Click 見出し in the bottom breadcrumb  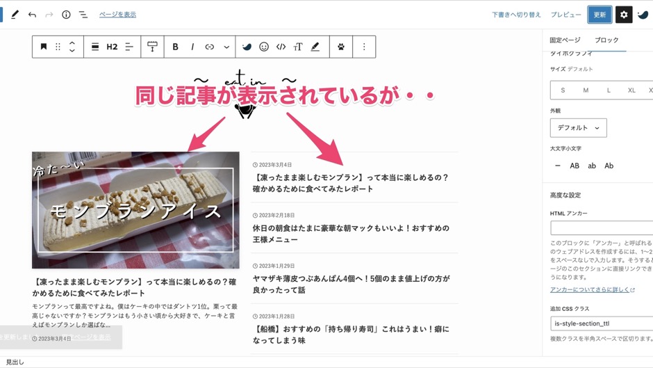(15, 362)
